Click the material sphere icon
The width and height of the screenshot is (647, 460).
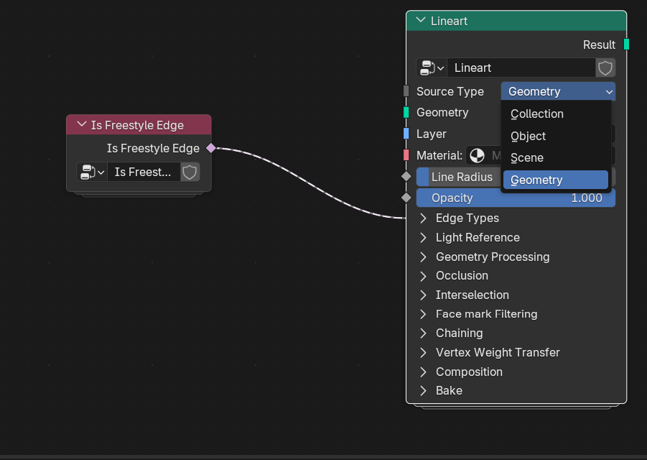pos(477,156)
